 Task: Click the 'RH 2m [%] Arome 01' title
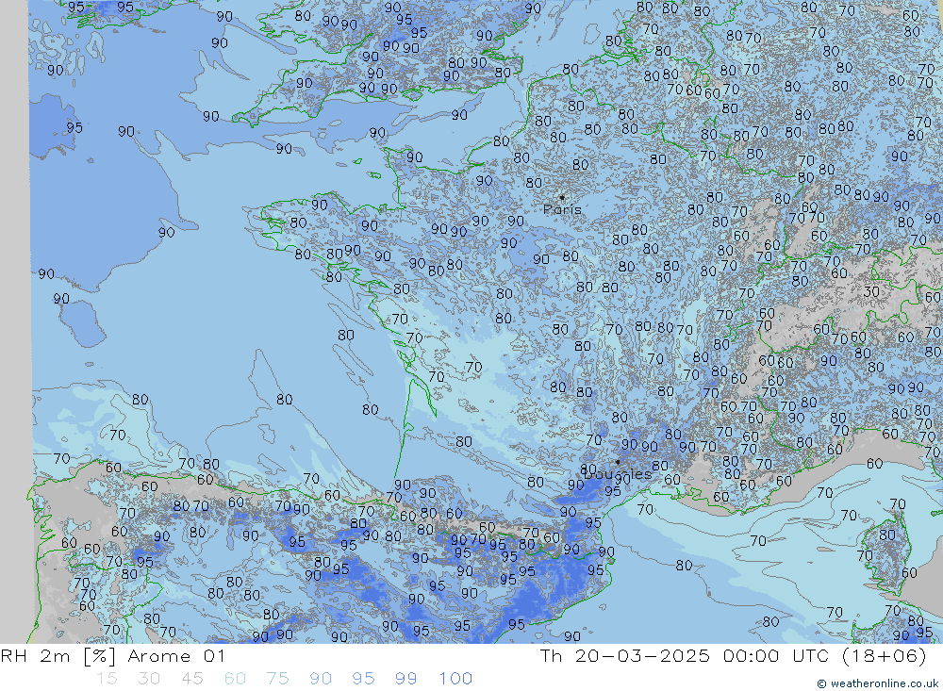coord(113,655)
